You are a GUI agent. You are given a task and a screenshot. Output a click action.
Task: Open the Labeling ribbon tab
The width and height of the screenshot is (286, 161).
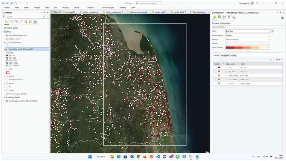pyautogui.click(x=122, y=8)
